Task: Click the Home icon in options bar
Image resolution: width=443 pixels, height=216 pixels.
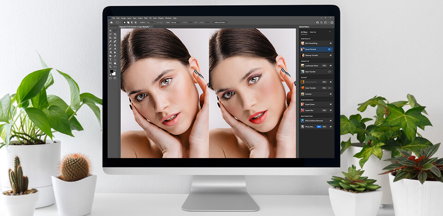Action: pyautogui.click(x=111, y=22)
